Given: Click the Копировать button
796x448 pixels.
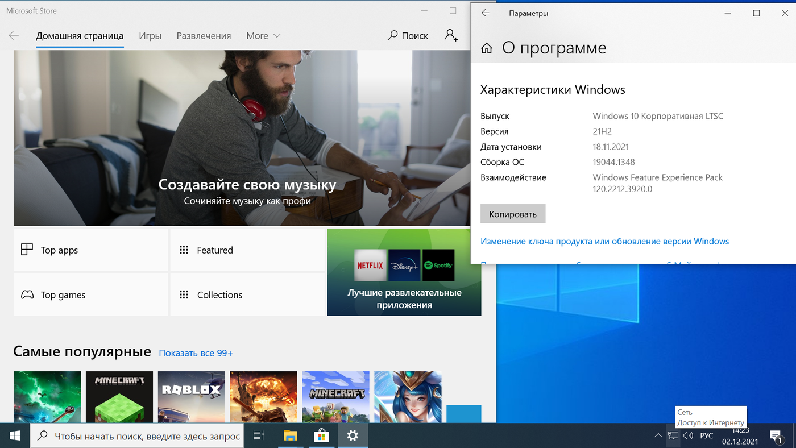Looking at the screenshot, I should coord(513,214).
